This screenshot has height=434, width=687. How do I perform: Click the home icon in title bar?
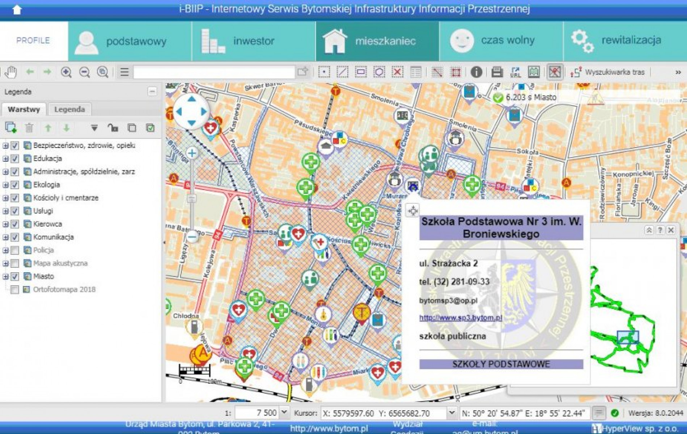(17, 9)
